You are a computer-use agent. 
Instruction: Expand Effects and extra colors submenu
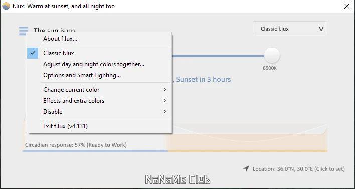click(99, 101)
